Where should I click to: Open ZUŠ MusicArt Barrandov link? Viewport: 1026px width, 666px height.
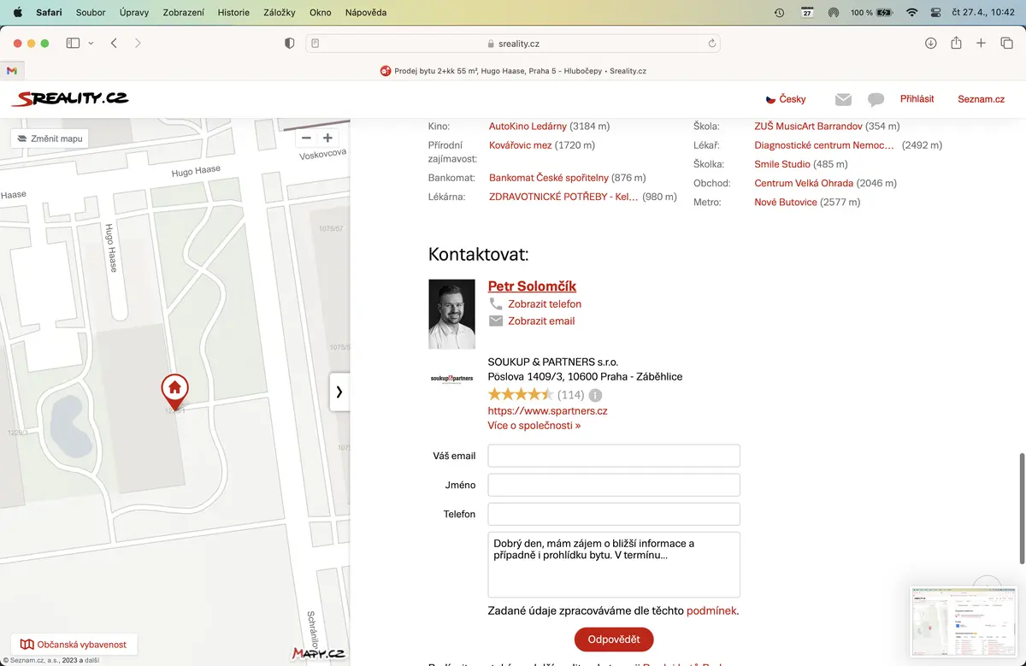click(x=808, y=126)
